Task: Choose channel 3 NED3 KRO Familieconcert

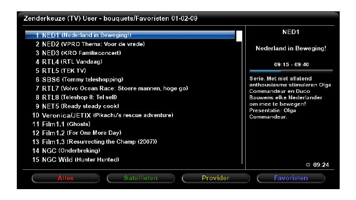Action: (130, 53)
